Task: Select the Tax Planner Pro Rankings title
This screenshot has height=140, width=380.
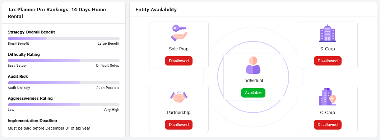Action: point(57,13)
